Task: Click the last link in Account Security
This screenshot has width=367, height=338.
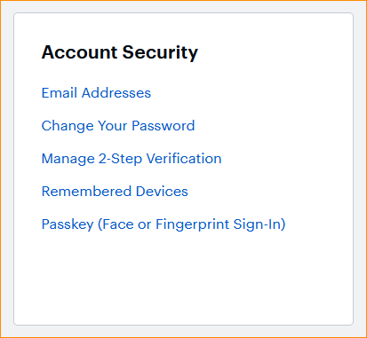Action: 164,224
